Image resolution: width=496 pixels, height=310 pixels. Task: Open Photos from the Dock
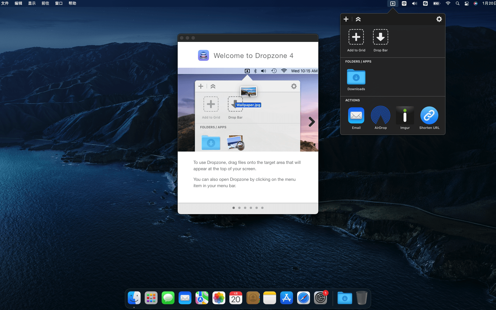pos(219,298)
